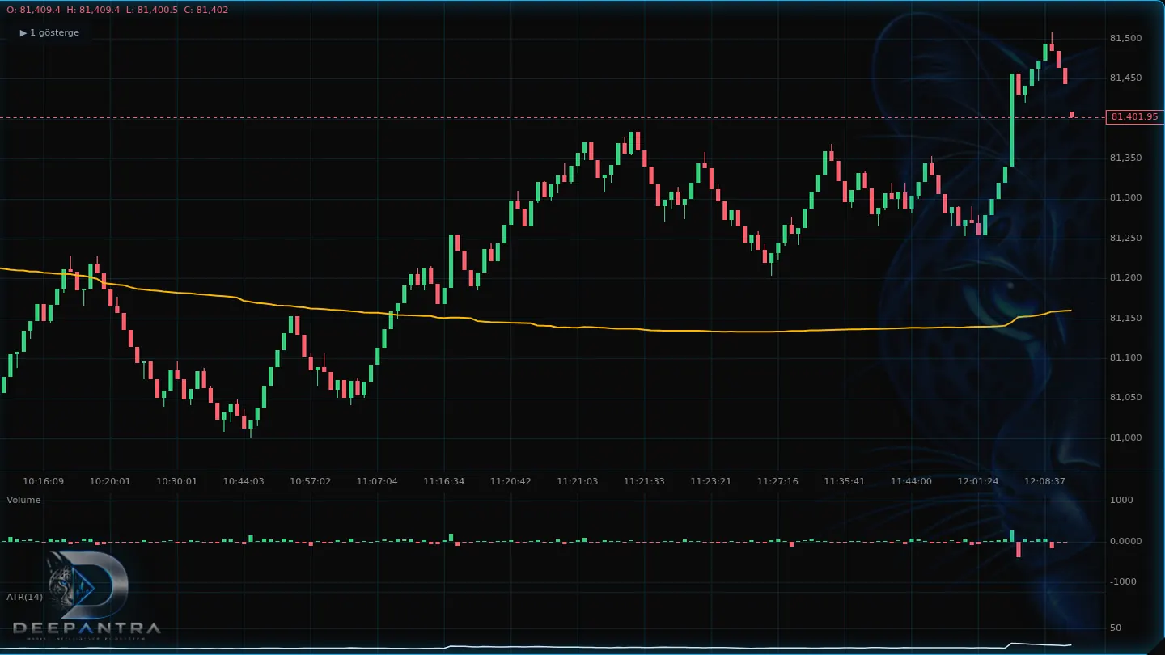Click the 81,150 price axis label

point(1125,318)
